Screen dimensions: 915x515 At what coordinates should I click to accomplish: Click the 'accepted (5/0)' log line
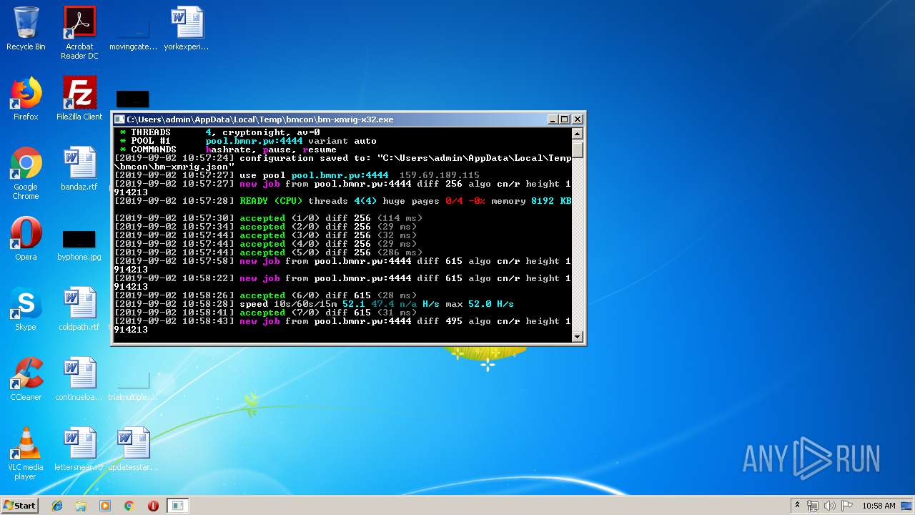(x=268, y=252)
